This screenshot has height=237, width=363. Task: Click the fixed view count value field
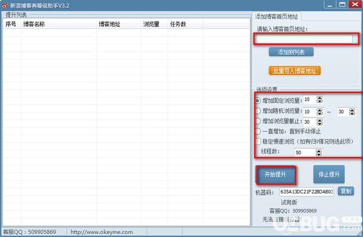point(310,100)
